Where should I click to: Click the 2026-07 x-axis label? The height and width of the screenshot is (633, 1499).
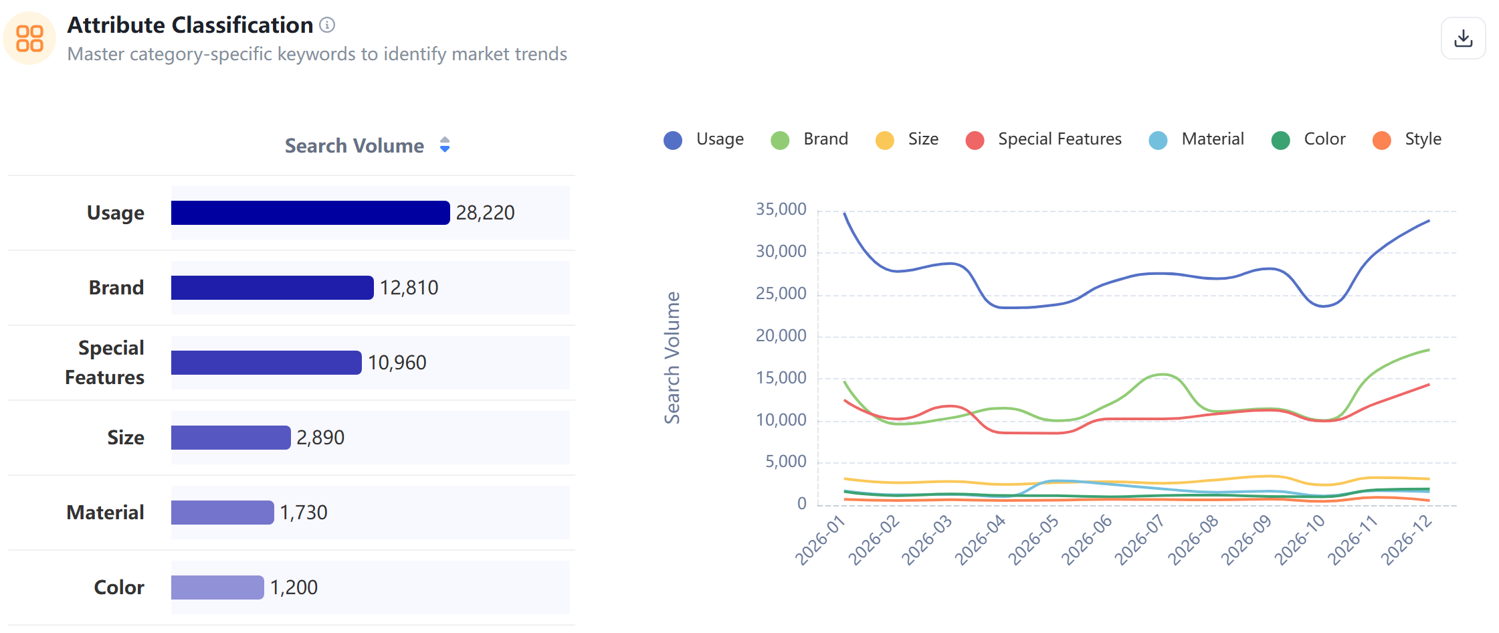(1139, 541)
